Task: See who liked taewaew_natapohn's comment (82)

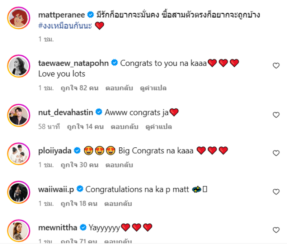Action: coord(80,88)
